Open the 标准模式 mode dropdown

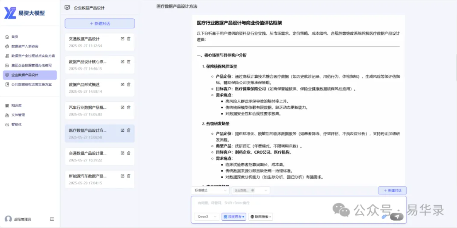(x=210, y=190)
